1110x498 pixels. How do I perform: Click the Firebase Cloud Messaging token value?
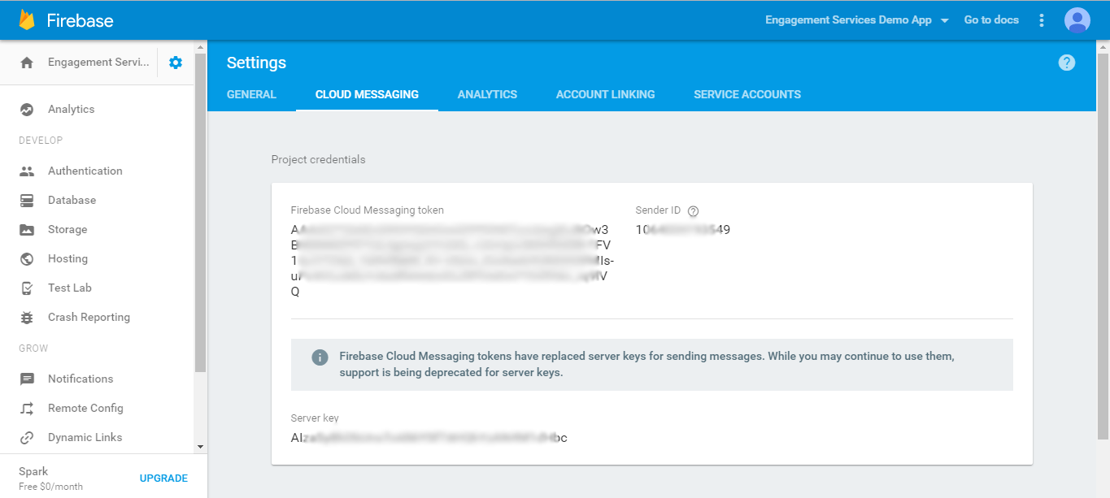tap(452, 261)
